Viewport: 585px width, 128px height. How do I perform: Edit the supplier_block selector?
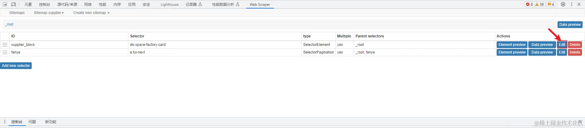pyautogui.click(x=562, y=45)
